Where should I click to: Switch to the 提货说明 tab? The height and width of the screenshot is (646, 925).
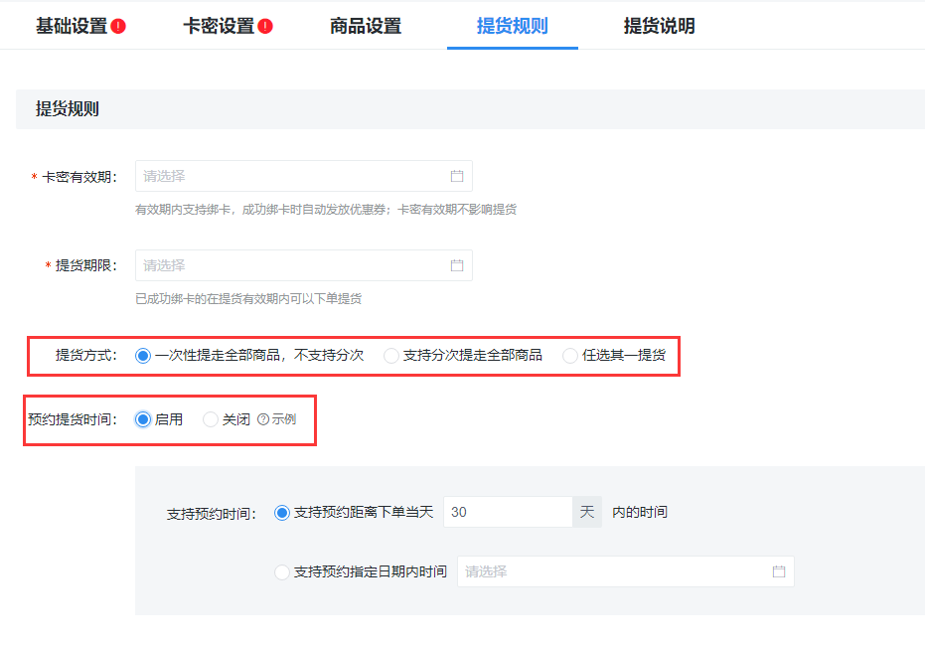(x=658, y=27)
